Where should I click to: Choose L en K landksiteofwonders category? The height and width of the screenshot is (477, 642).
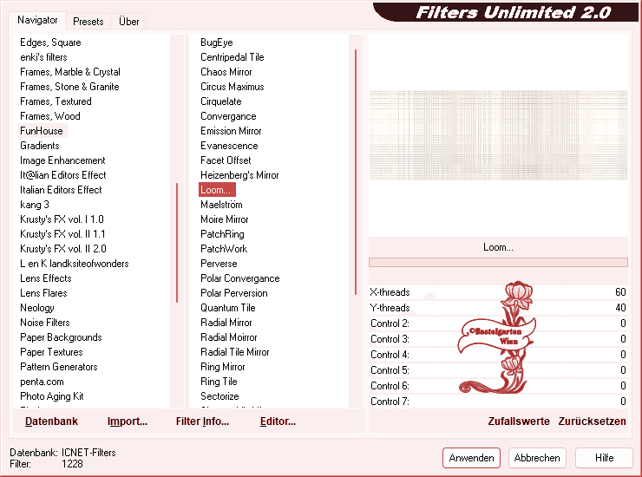[x=74, y=264]
